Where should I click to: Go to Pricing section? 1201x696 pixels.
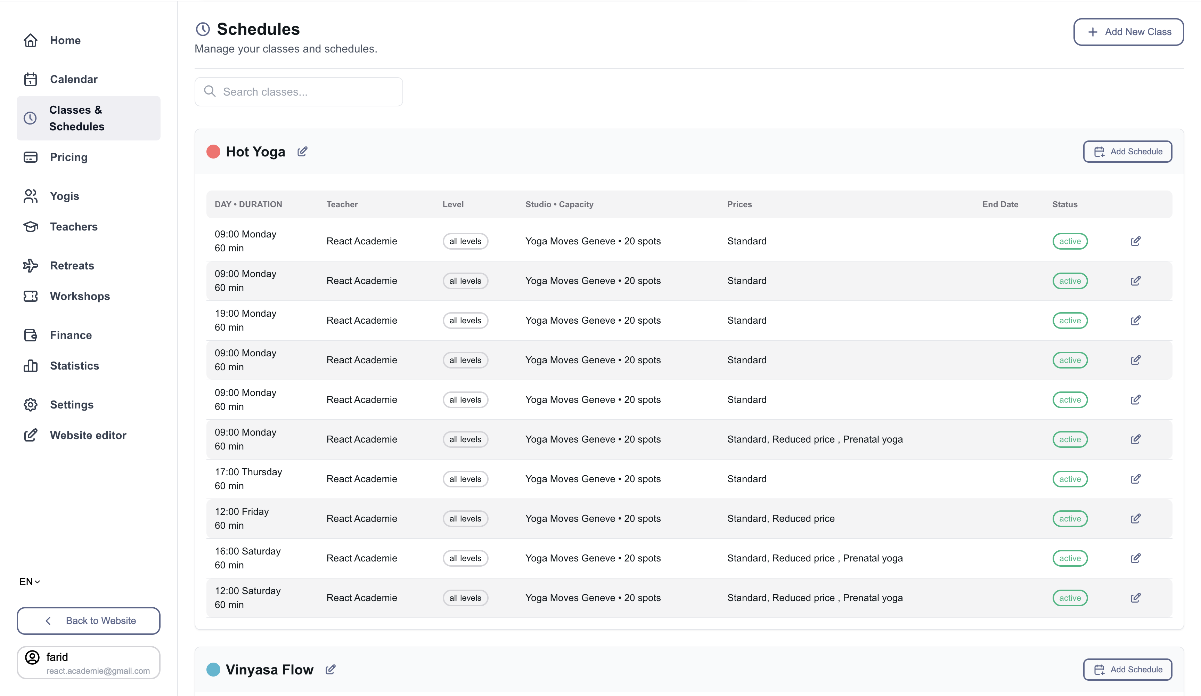68,157
